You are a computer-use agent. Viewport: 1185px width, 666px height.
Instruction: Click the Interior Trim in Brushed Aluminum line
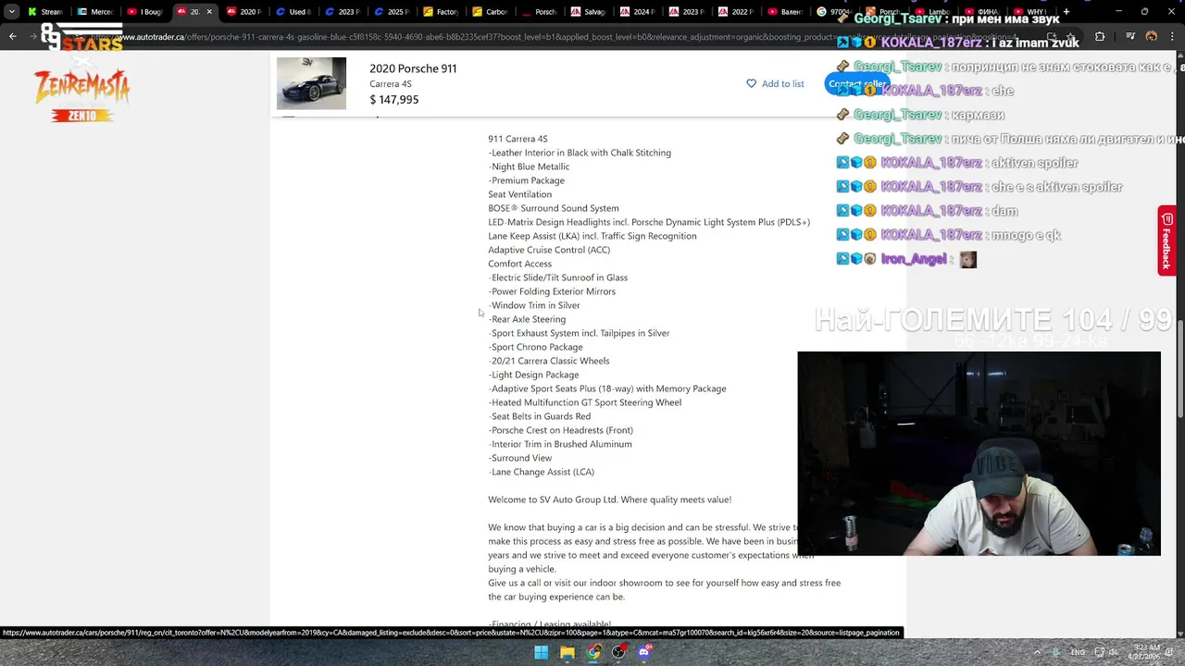(560, 444)
